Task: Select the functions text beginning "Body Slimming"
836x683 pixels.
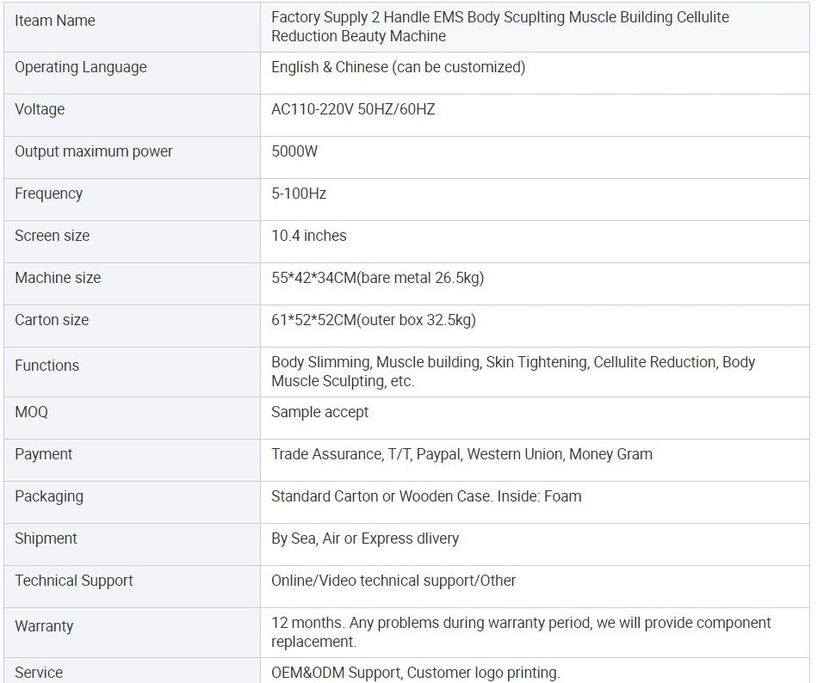Action: (512, 372)
